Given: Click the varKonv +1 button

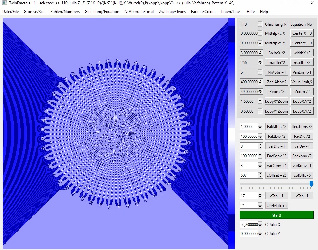Looking at the screenshot, I should click(277, 165).
